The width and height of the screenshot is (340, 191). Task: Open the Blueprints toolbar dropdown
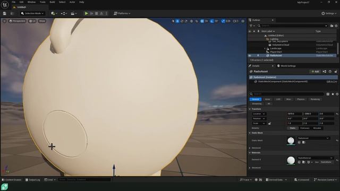click(x=64, y=13)
